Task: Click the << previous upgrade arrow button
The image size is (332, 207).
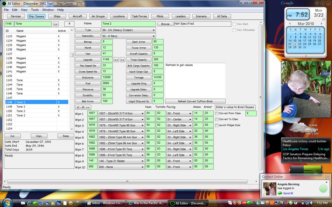Action: (116, 60)
